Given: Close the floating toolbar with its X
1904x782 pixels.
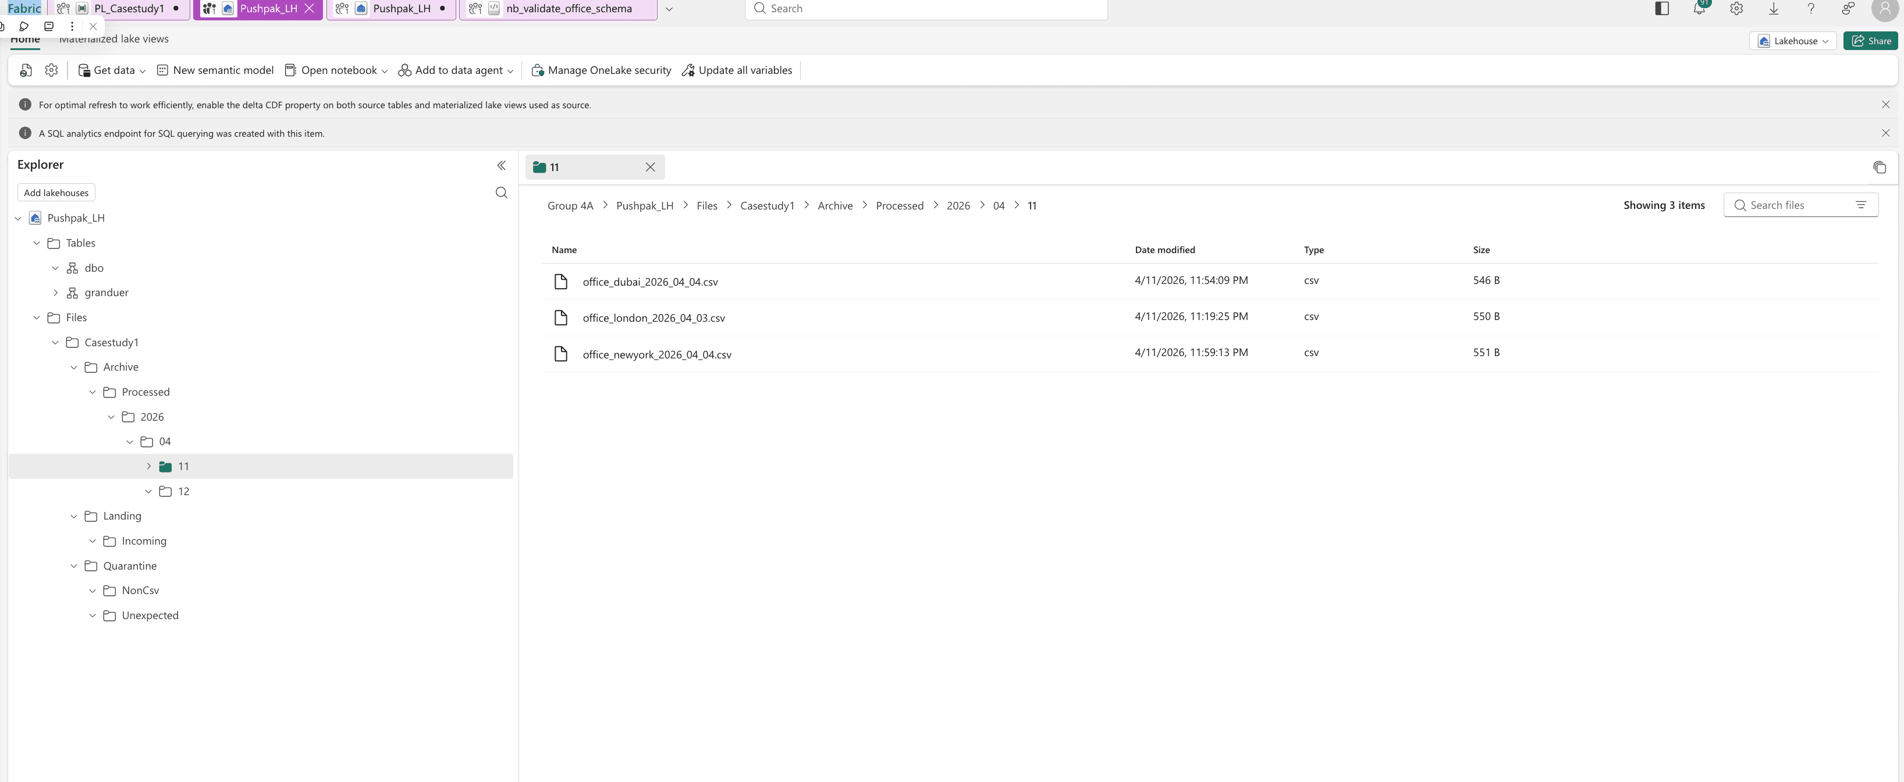Looking at the screenshot, I should (x=93, y=27).
